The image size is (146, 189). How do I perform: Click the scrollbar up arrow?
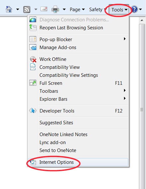point(142,20)
